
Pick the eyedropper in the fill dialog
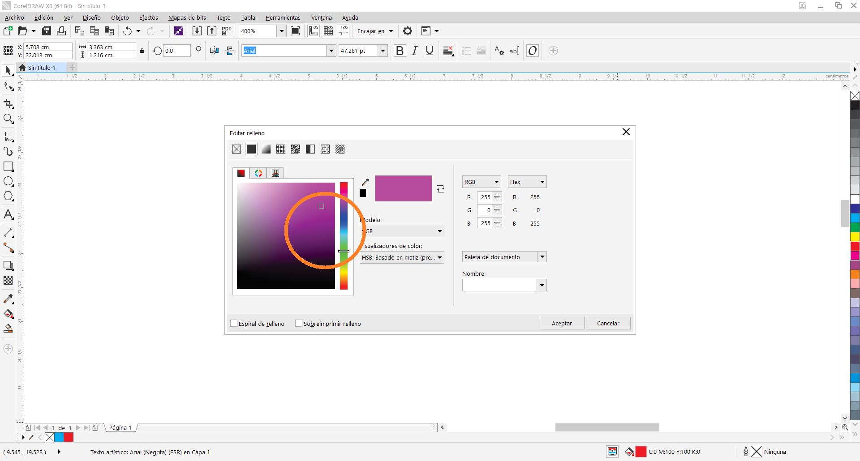coord(365,182)
